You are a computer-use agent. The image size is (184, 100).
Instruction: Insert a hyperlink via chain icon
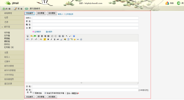[x=78, y=39]
